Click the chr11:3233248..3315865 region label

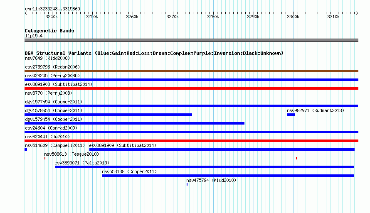52,9
